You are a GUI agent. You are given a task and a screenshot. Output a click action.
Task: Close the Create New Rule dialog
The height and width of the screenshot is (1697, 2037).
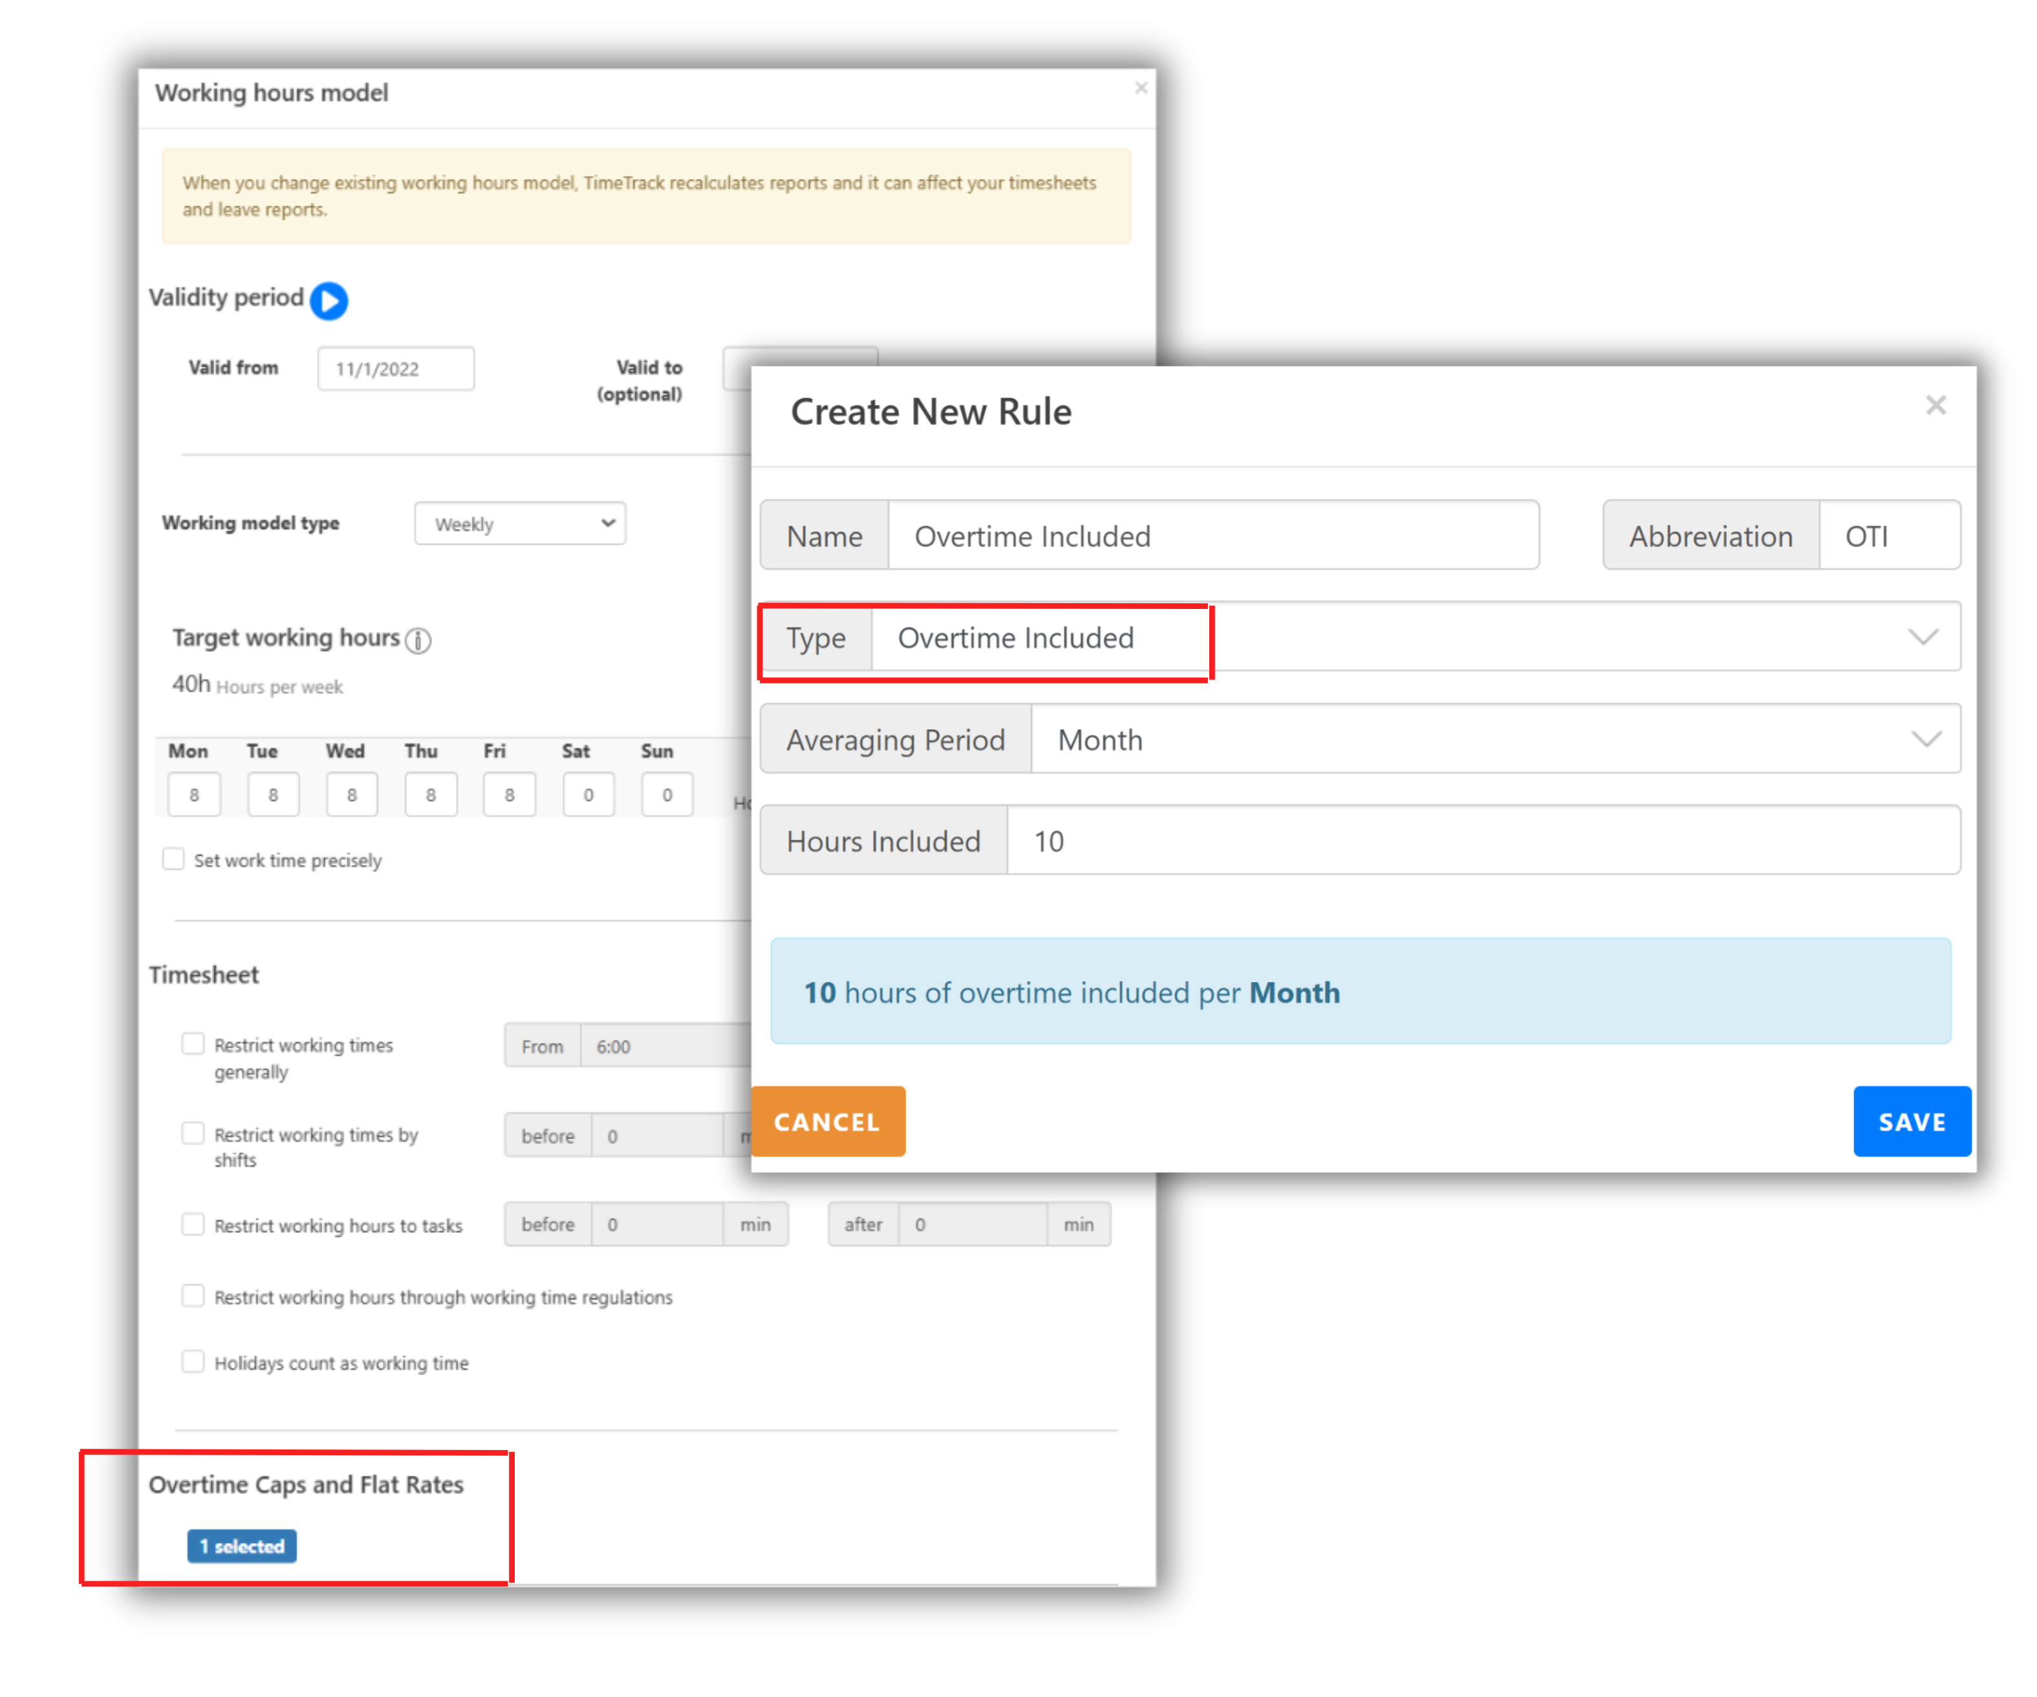click(1935, 405)
